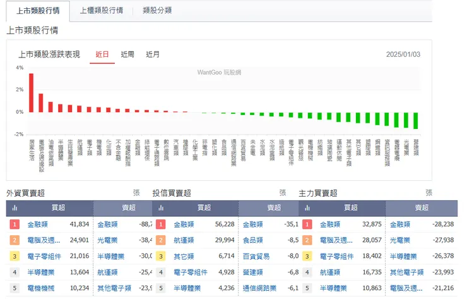The width and height of the screenshot is (467, 299).
Task: Select the 近月 period tab
Action: click(153, 54)
